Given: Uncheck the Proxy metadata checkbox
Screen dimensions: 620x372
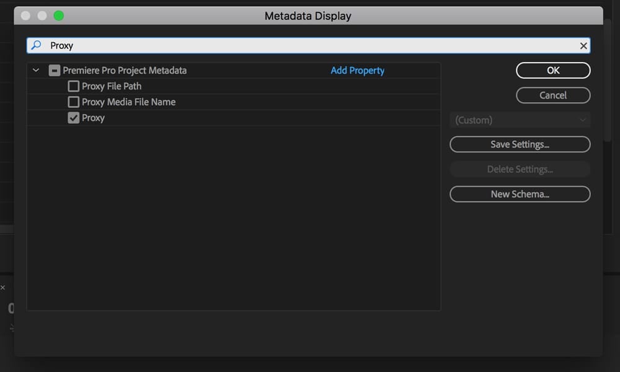Looking at the screenshot, I should (x=73, y=117).
